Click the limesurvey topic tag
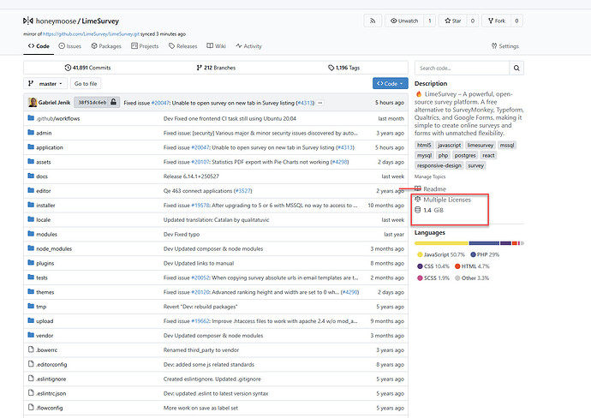591x418 pixels. [x=481, y=145]
